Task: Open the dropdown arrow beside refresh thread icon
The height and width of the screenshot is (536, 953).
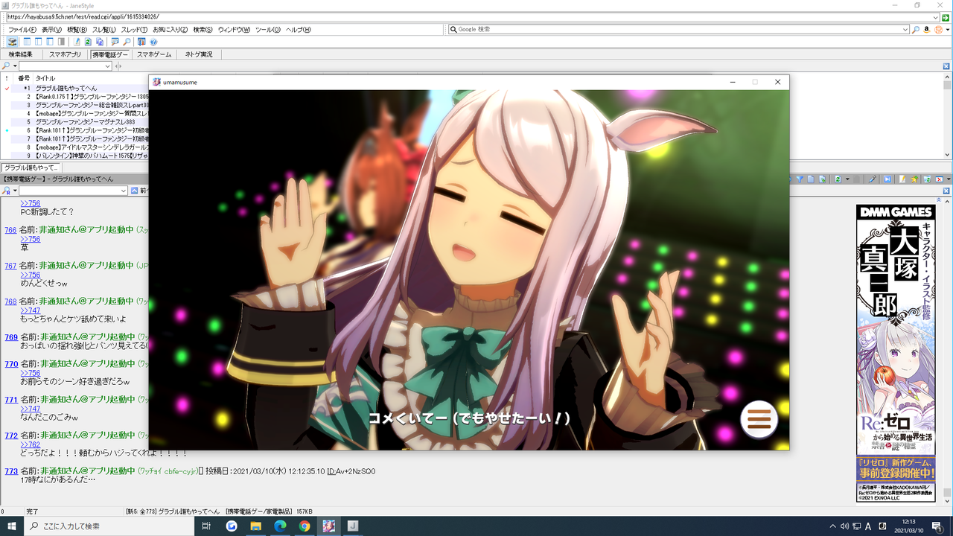Action: coord(846,179)
